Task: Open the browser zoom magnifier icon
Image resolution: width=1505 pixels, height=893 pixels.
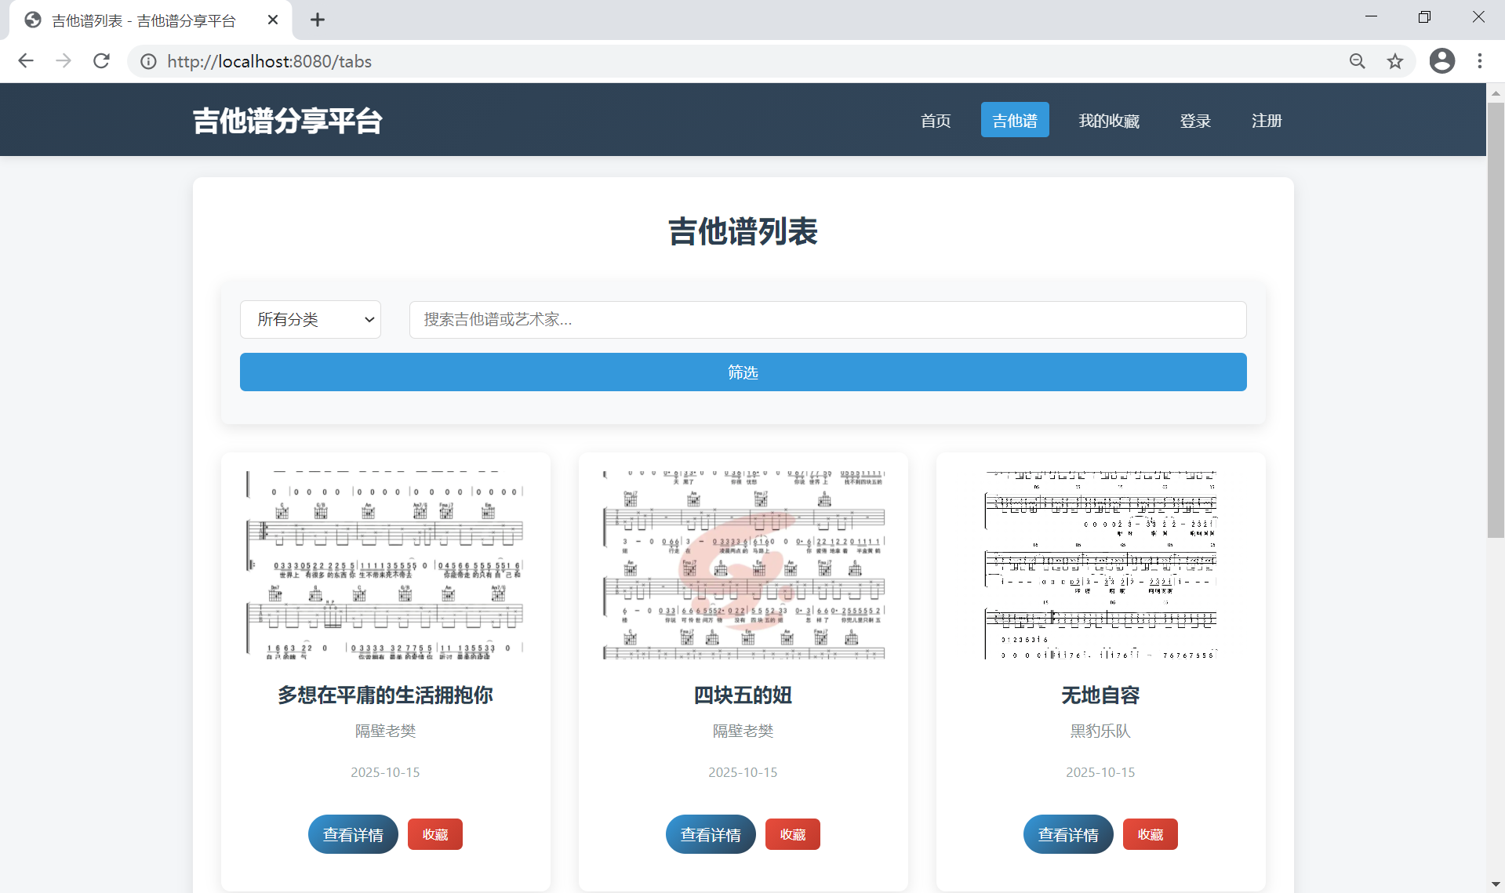Action: tap(1357, 61)
